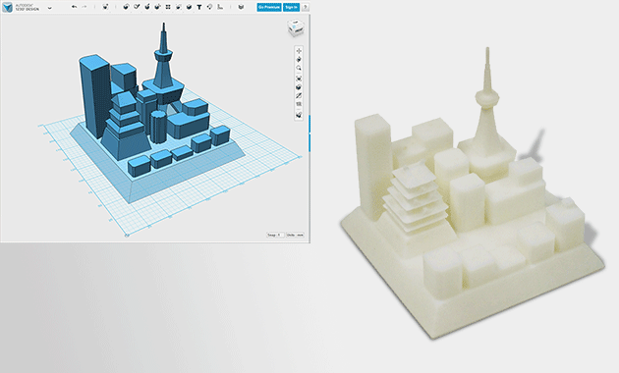Open the Measure ruler tool

(220, 7)
